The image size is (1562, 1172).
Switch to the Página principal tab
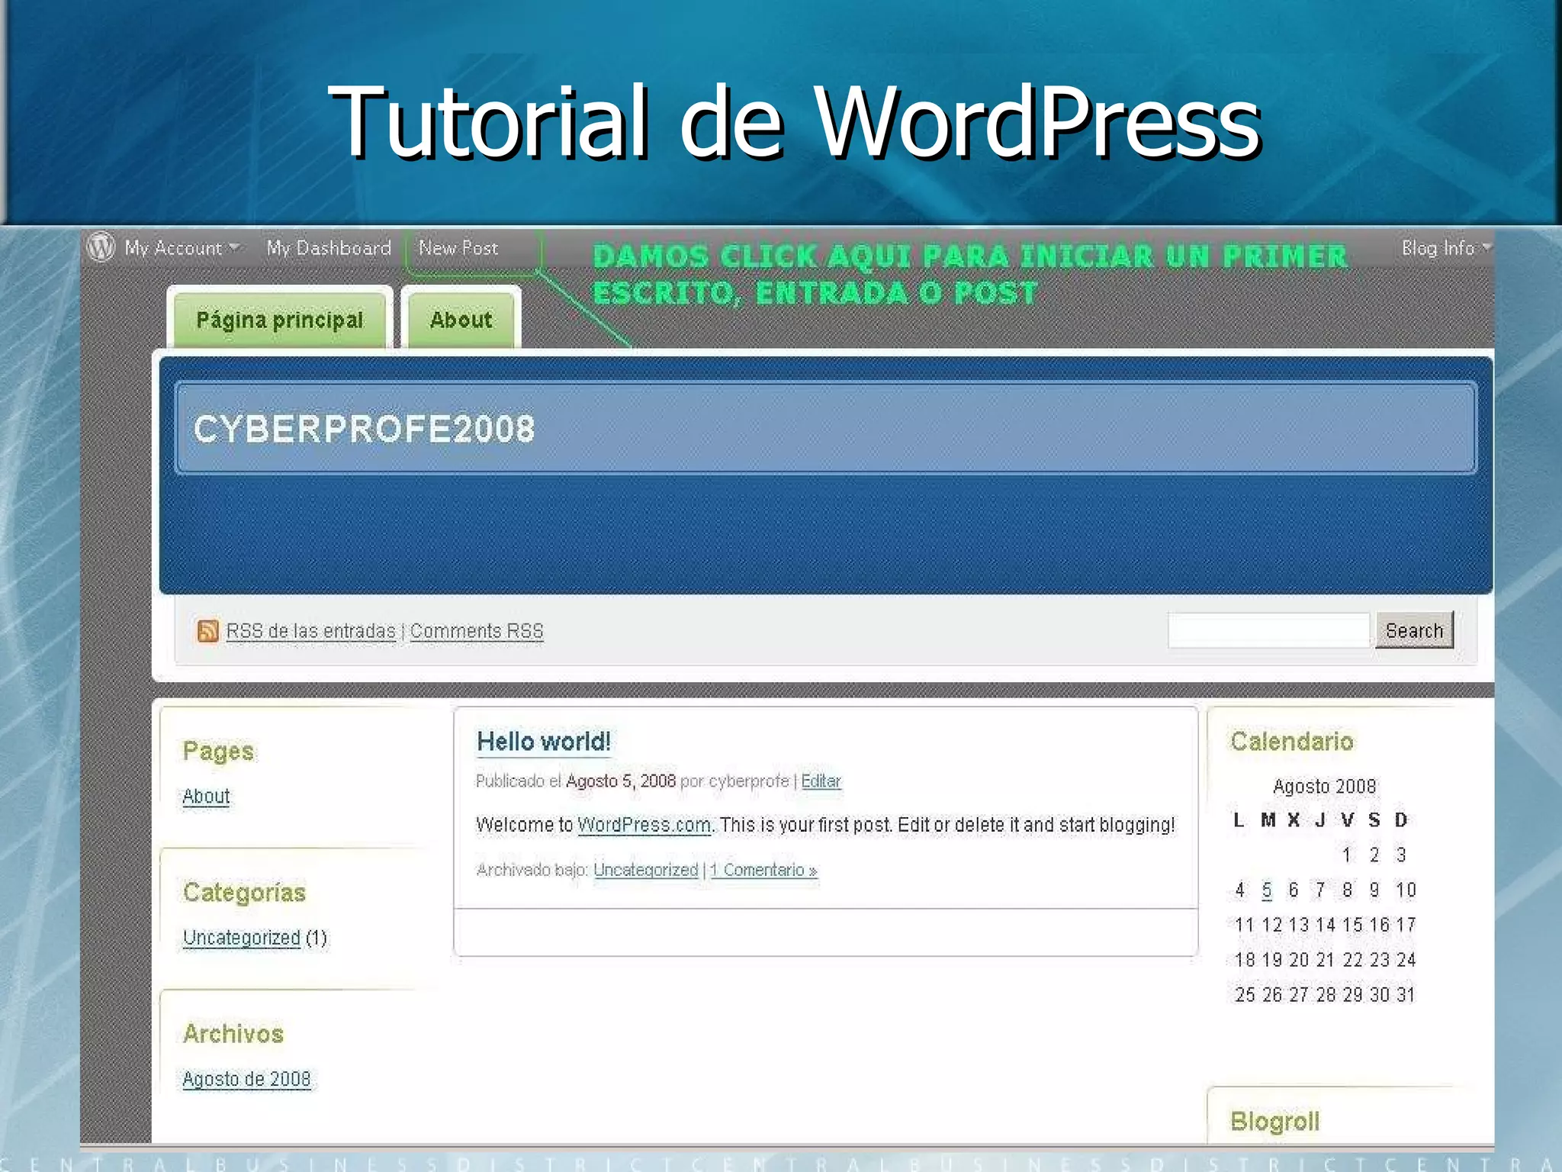280,320
